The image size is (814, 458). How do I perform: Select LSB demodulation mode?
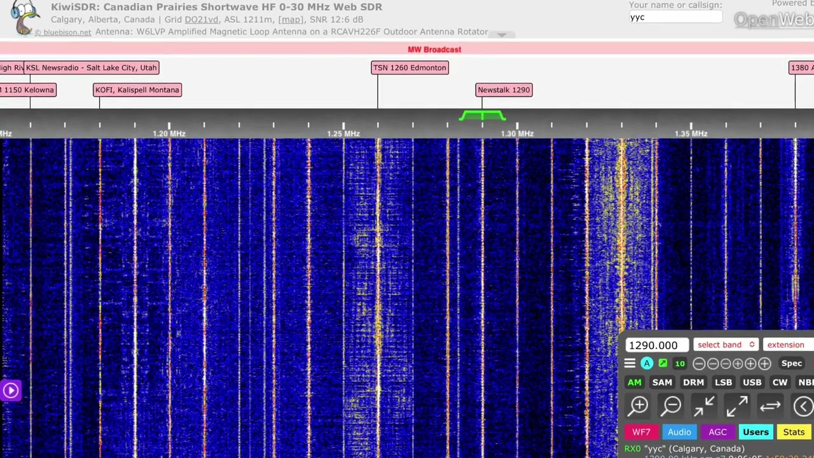tap(724, 382)
